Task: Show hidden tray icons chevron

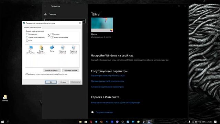Action: click(x=186, y=122)
